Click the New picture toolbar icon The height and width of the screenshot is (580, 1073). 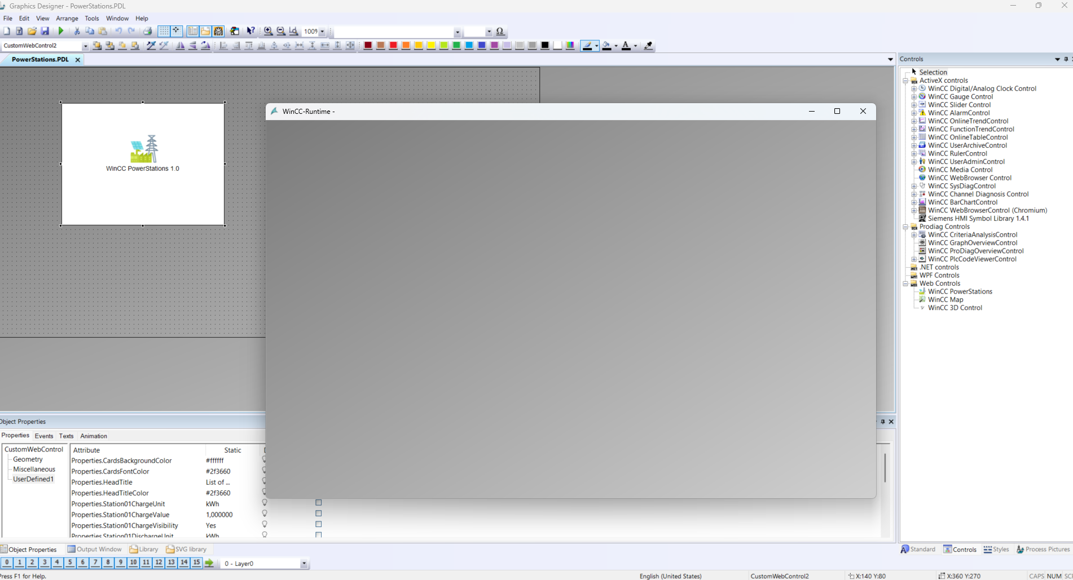(7, 32)
